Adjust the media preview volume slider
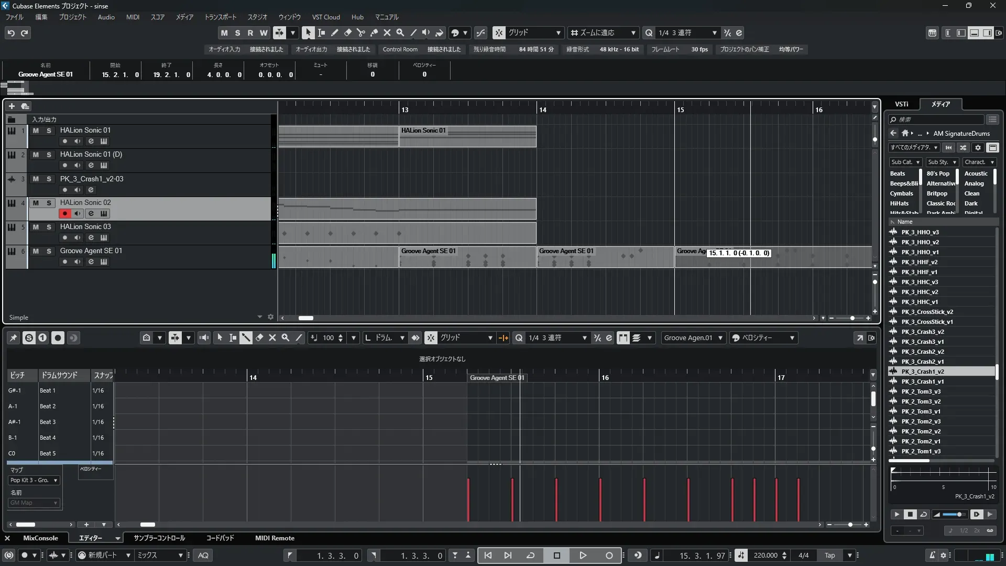1006x566 pixels. click(959, 515)
